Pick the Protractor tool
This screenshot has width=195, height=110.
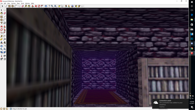pyautogui.click(x=2, y=39)
